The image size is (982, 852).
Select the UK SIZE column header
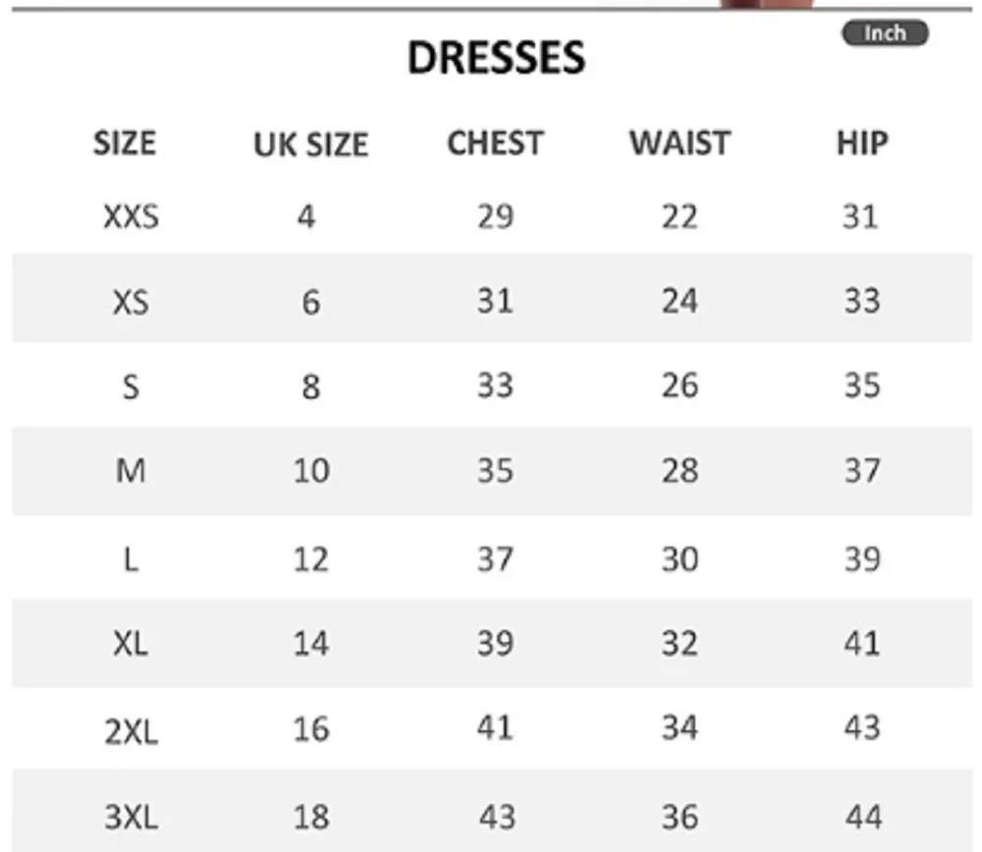pos(310,145)
